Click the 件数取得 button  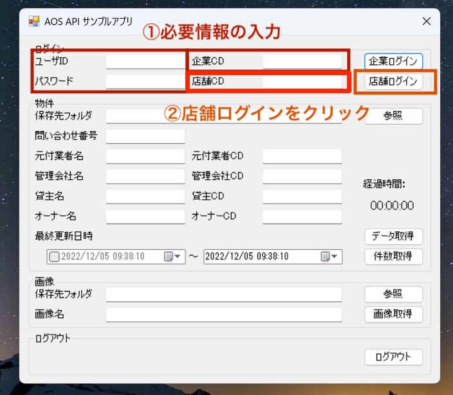point(393,256)
